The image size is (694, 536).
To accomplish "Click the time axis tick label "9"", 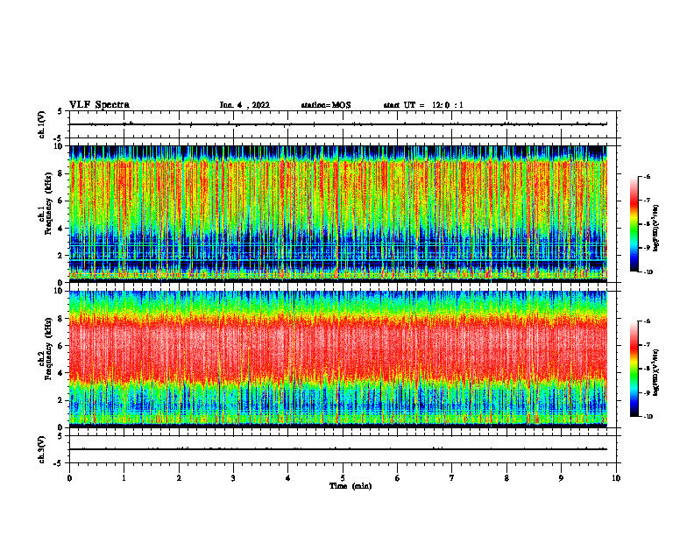I will pos(561,478).
